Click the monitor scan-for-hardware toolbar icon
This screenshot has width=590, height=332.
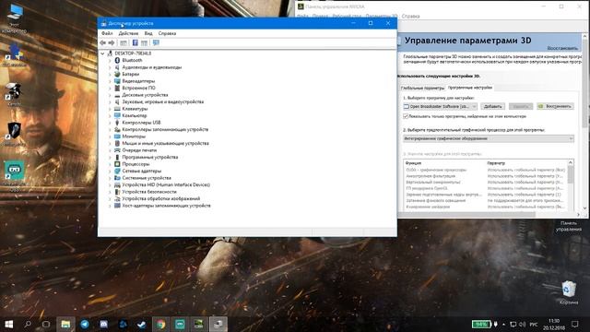[156, 43]
